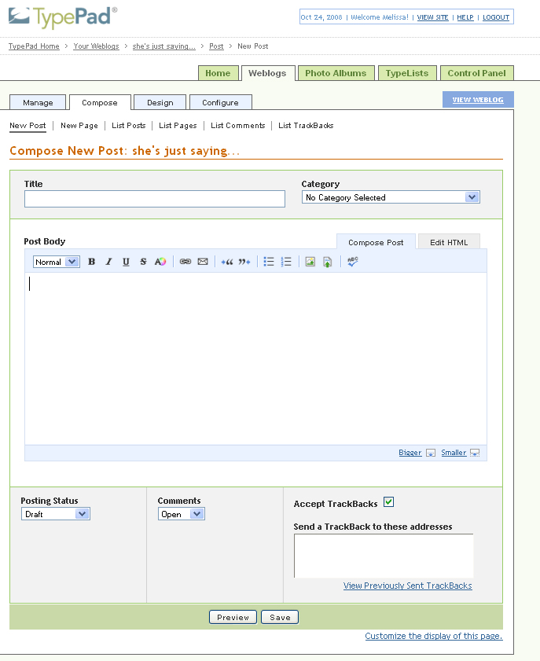The image size is (540, 661).
Task: Open the text color picker
Action: click(160, 262)
